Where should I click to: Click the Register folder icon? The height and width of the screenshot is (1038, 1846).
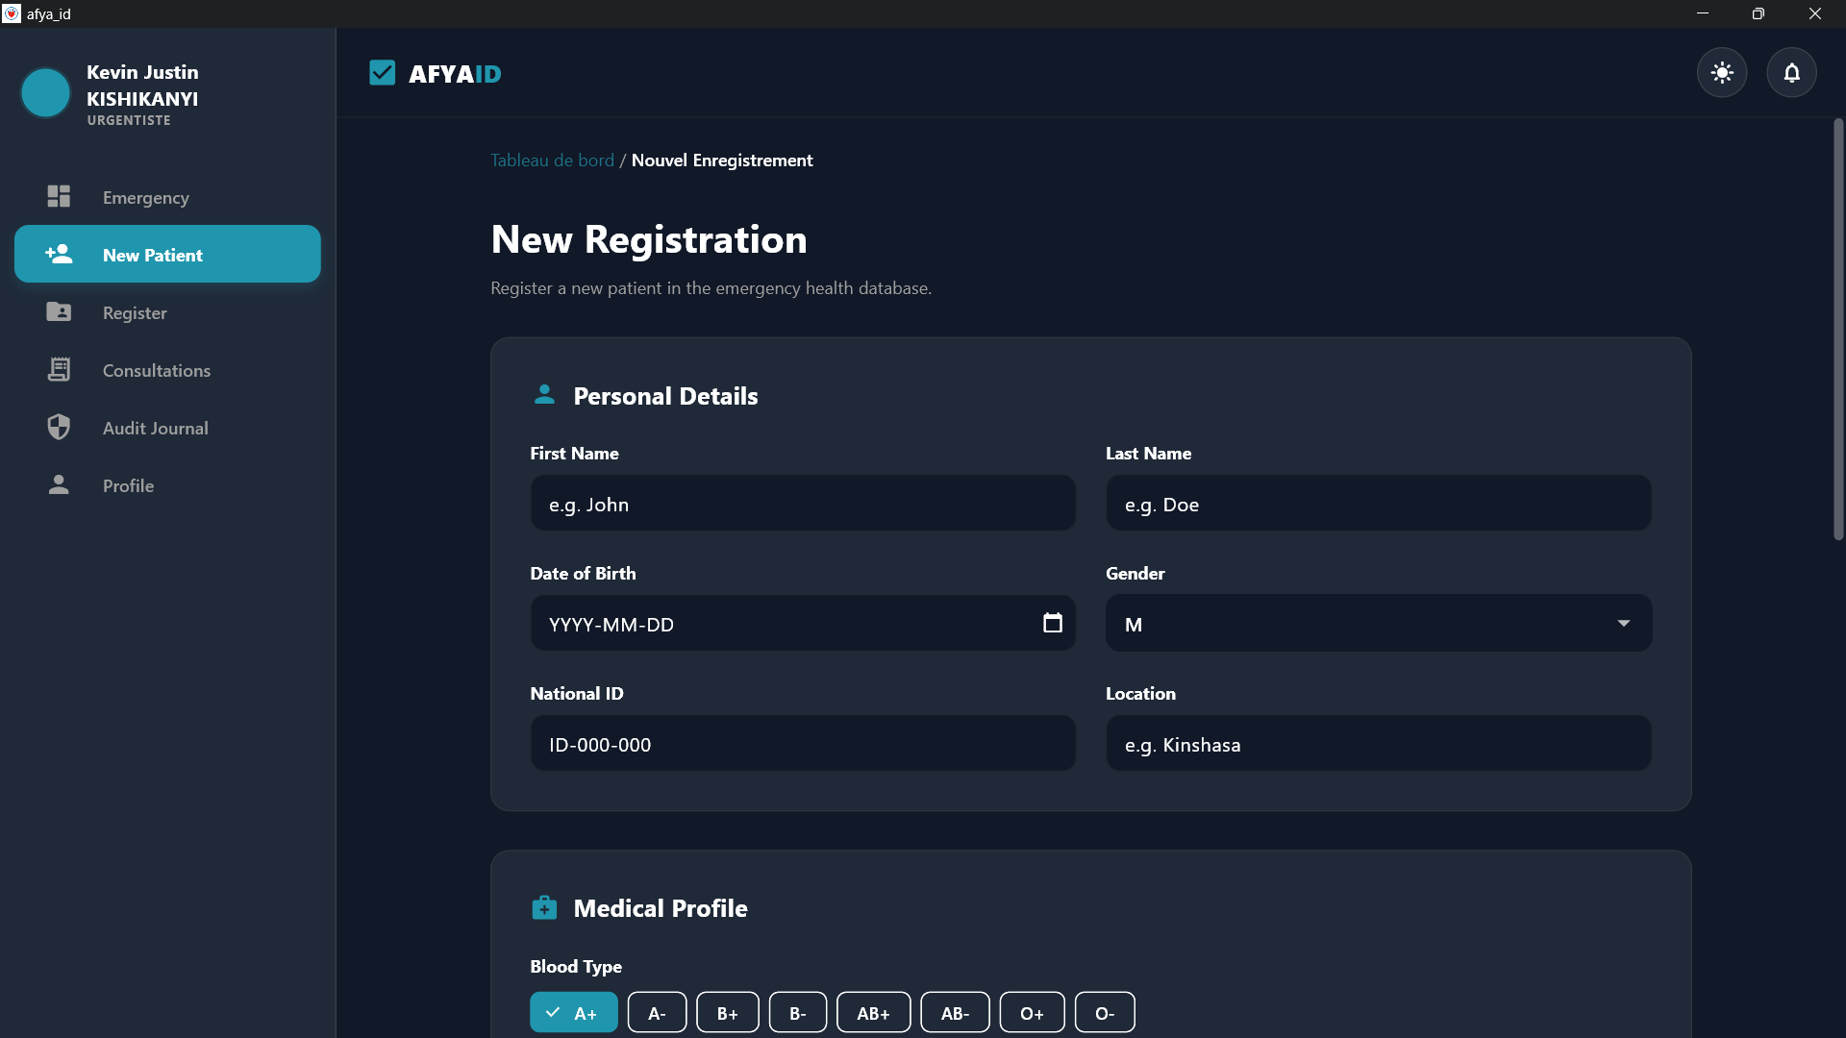click(59, 311)
